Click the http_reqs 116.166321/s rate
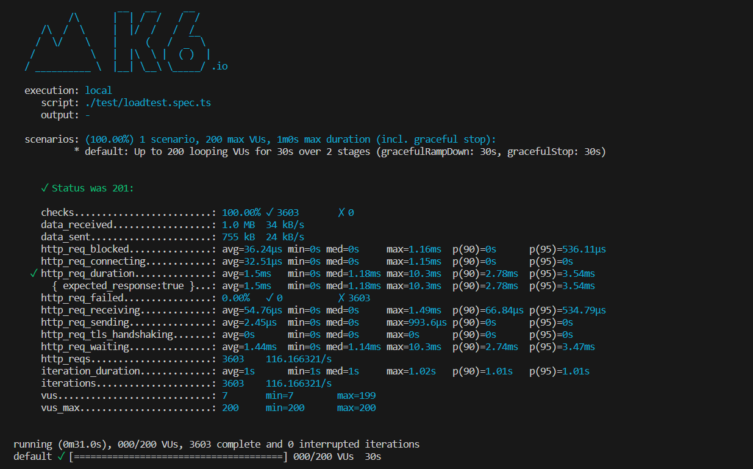Viewport: 753px width, 469px height. click(299, 359)
